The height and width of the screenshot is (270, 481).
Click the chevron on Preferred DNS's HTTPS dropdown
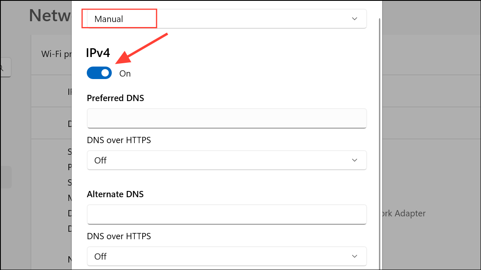[354, 160]
